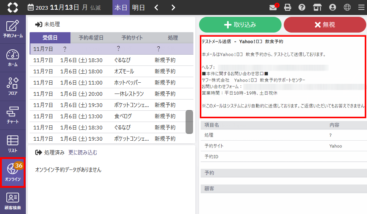
Task: Open the チャート view in sidebar
Action: click(13, 115)
